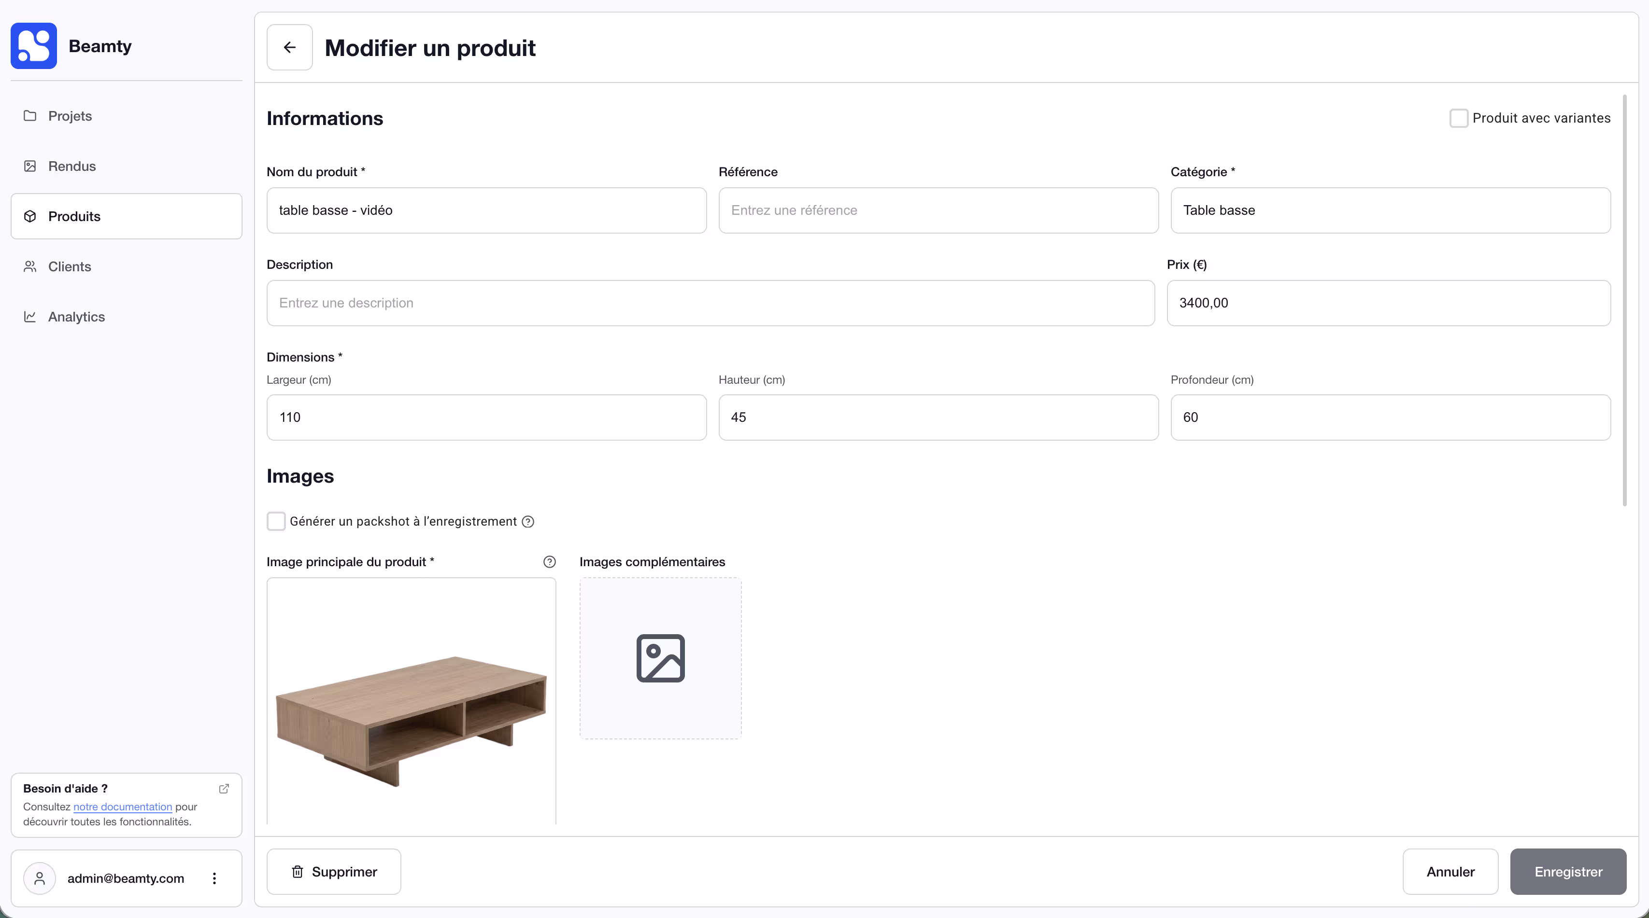The height and width of the screenshot is (918, 1649).
Task: Click the Prix (€) field
Action: 1389,303
